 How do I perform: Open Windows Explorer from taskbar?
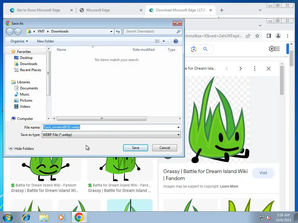(x=44, y=217)
